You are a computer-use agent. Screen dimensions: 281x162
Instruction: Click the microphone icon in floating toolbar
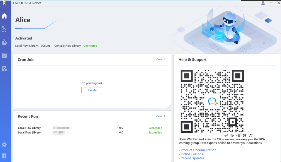click(232, 135)
